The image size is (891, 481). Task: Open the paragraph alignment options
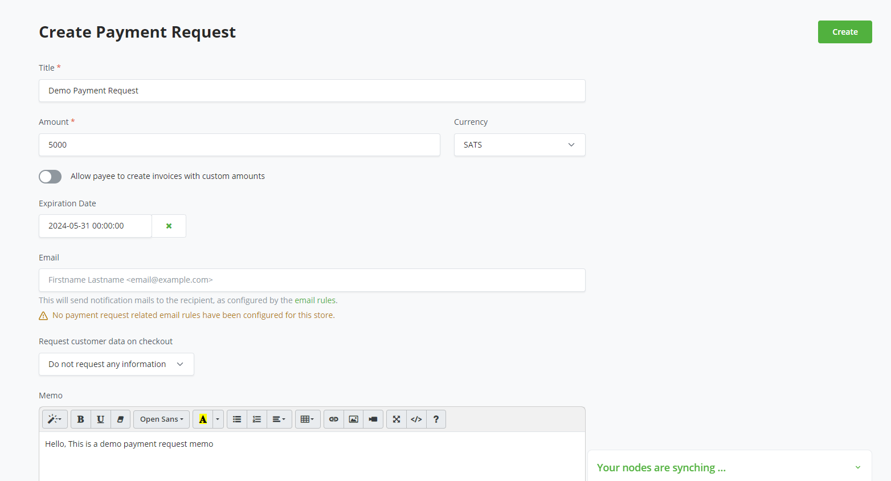pos(279,419)
